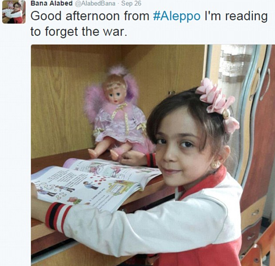Click the red-black striped sleeve cuff
This screenshot has height=266, width=275.
(58, 216)
